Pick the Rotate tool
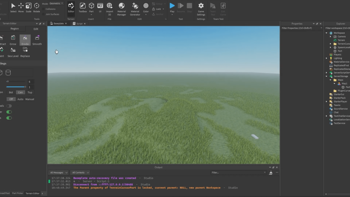This screenshot has width=350, height=197. 36,8
